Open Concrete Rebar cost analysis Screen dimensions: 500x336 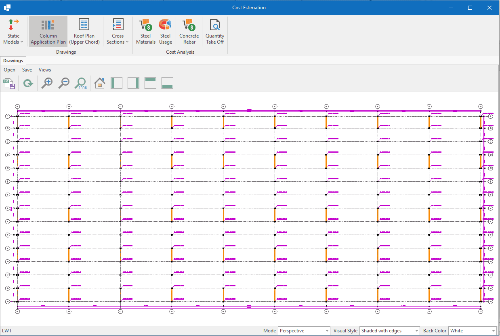[x=189, y=31]
